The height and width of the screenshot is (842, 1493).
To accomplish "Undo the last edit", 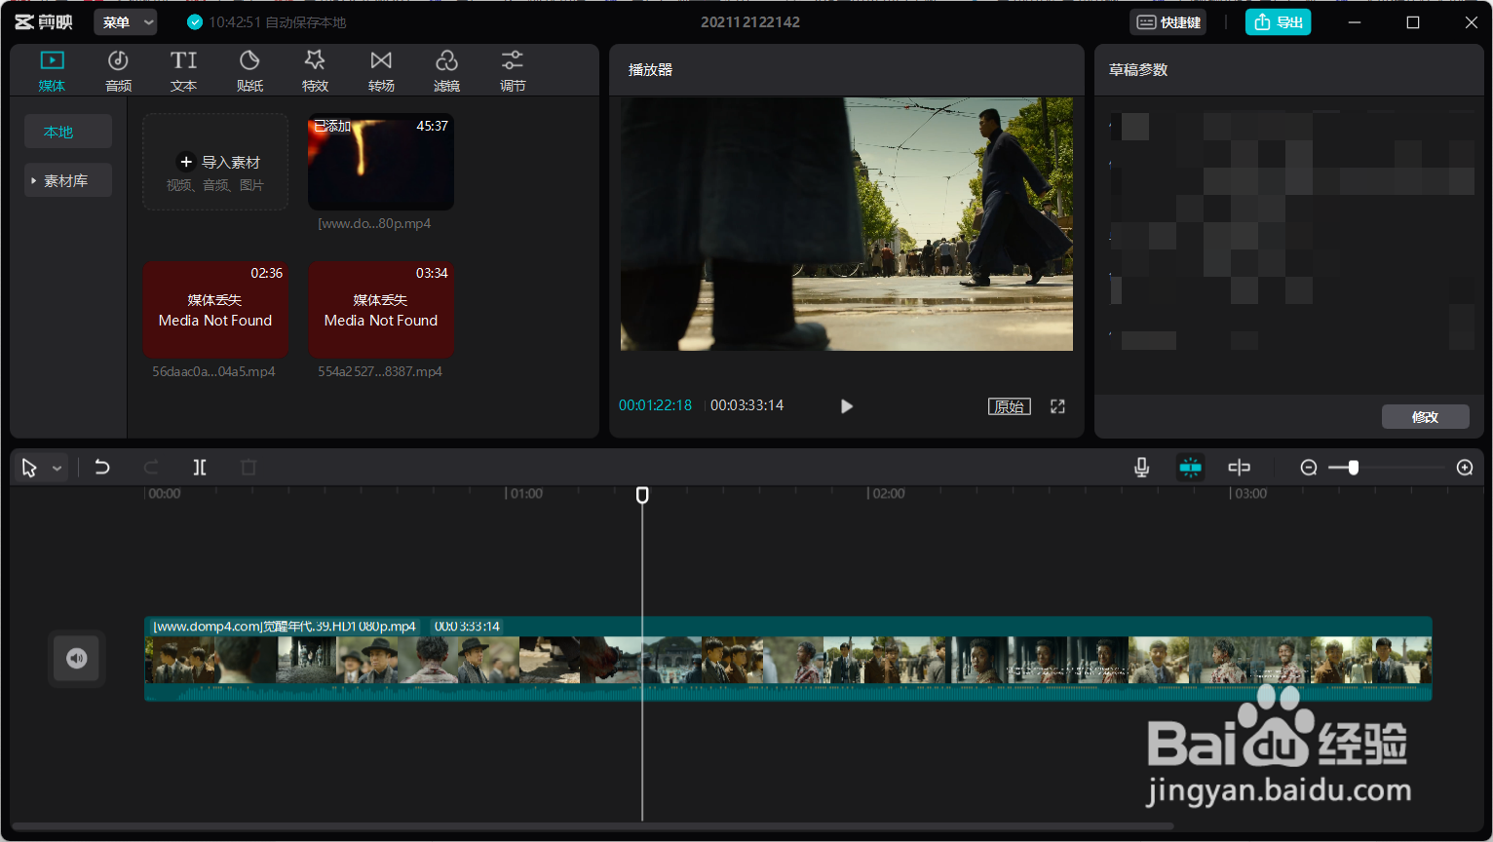I will (x=102, y=468).
